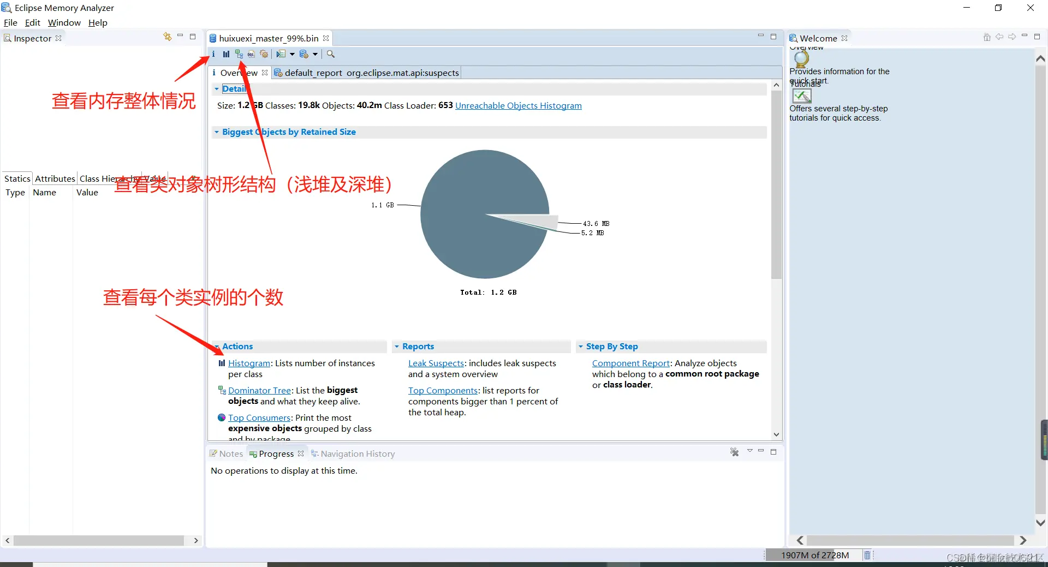Minimize the heap dump editor area
The image size is (1048, 567).
[761, 36]
